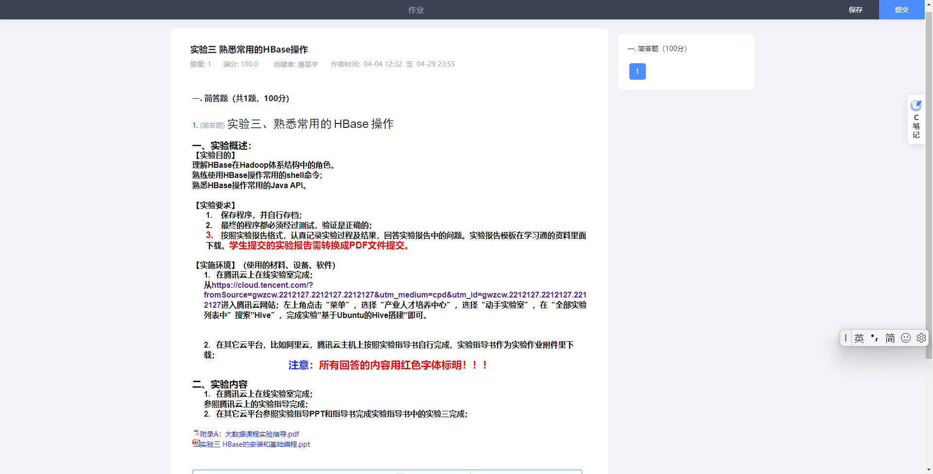The width and height of the screenshot is (933, 474).
Task: Click the title 实验三 熟悉常用的HBase操作
Action: click(x=249, y=50)
